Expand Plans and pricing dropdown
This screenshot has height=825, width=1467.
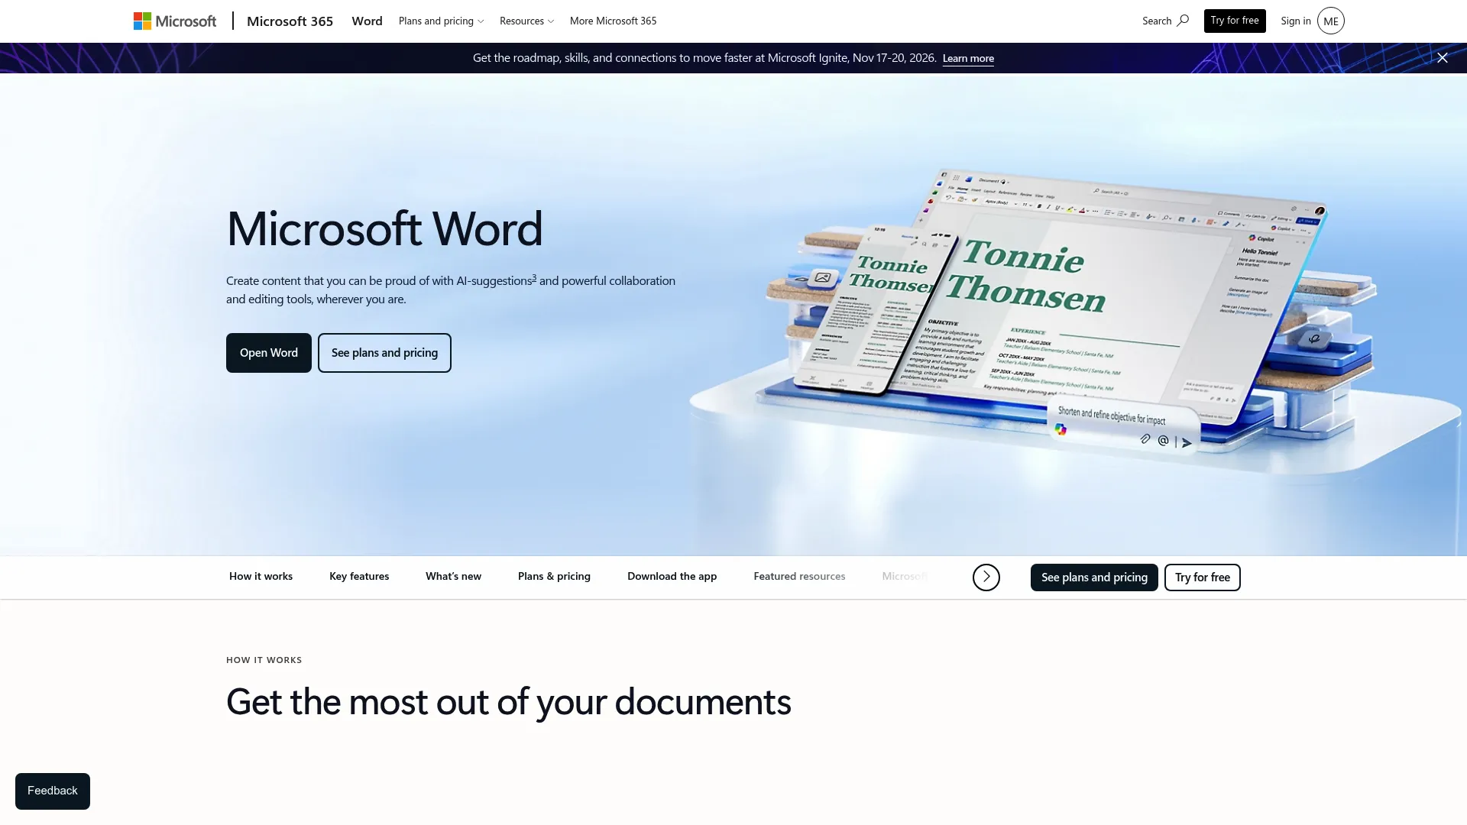(x=441, y=21)
